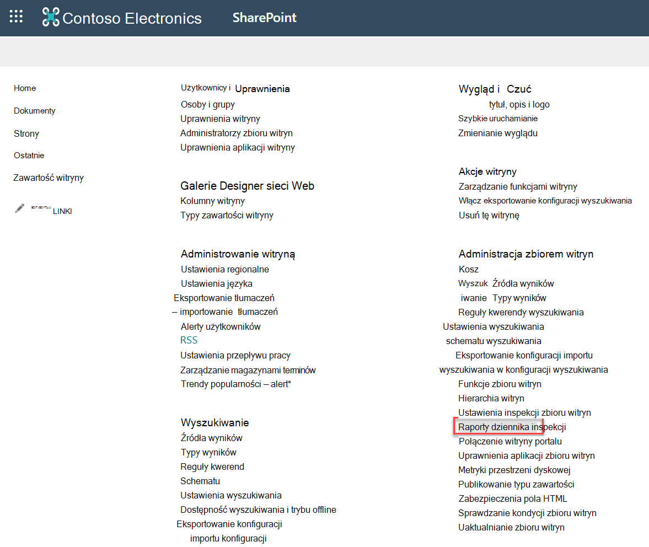Image resolution: width=649 pixels, height=547 pixels.
Task: Open Dokumenty in left navigation
Action: tap(34, 111)
